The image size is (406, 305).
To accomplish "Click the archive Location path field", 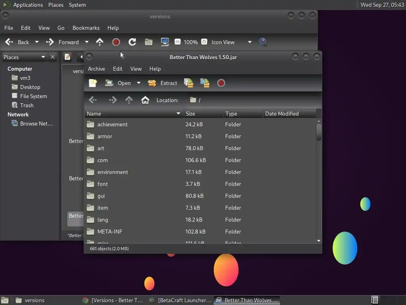I will click(253, 100).
